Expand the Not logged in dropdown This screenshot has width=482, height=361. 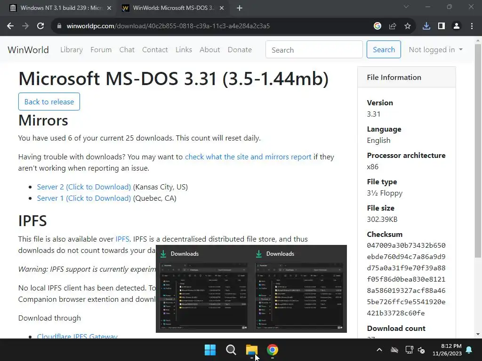tap(435, 50)
